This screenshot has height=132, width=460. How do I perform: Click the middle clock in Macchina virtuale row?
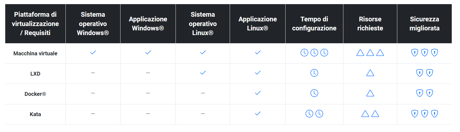314,53
